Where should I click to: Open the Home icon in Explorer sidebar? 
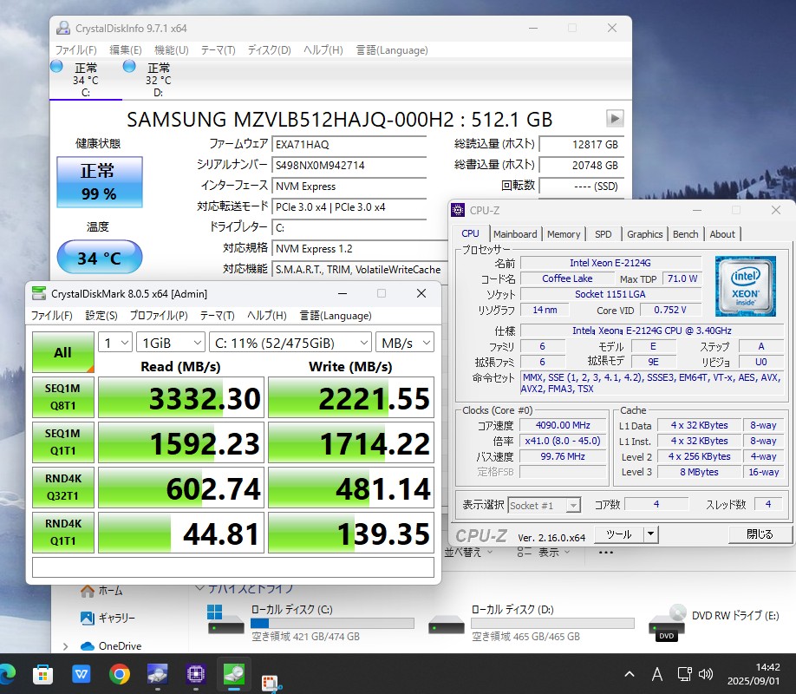[x=88, y=591]
